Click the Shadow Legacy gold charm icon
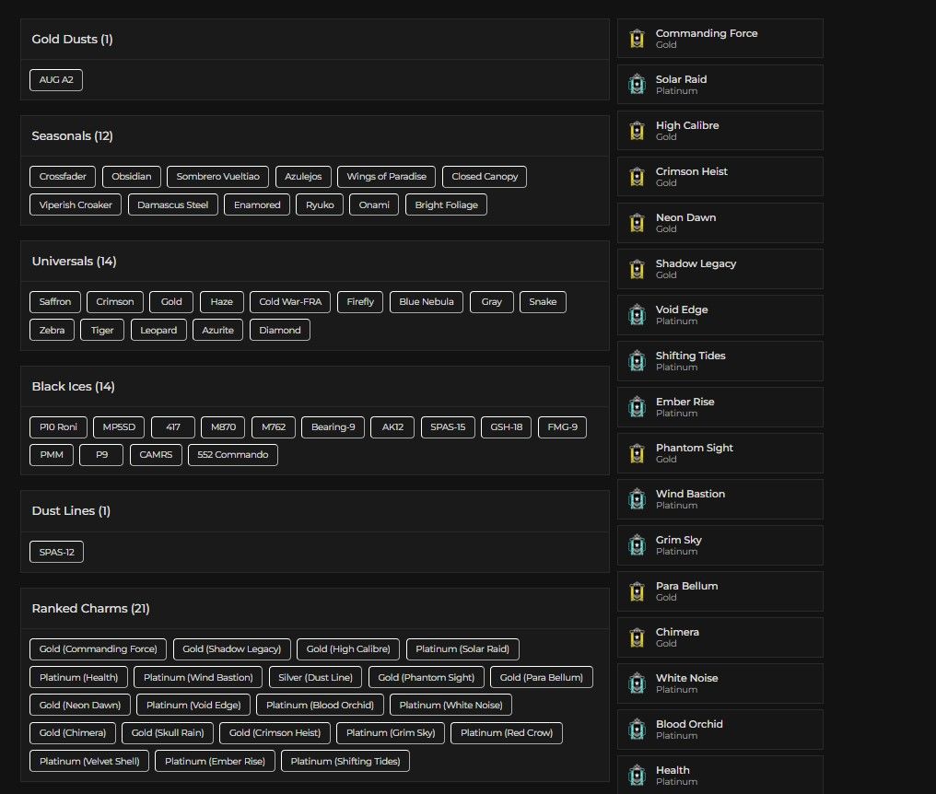Viewport: 936px width, 794px height. (x=637, y=269)
